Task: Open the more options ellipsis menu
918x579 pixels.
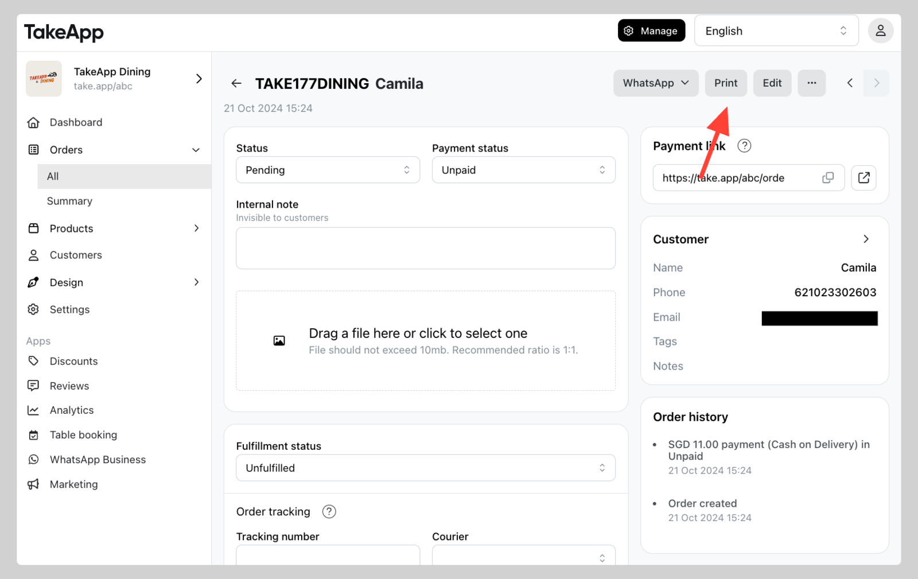Action: click(811, 83)
